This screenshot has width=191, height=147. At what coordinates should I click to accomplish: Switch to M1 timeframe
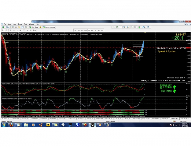(x=75, y=30)
